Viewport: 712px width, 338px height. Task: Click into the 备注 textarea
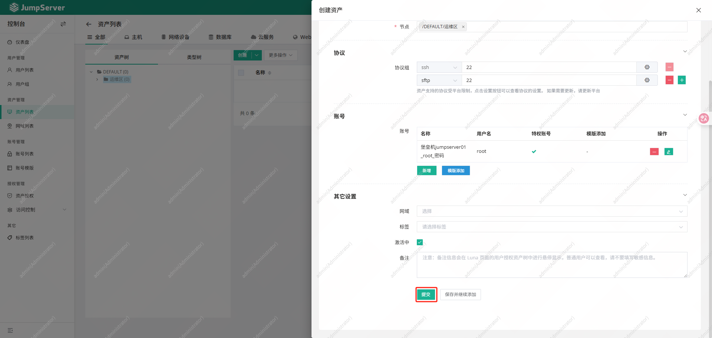click(552, 265)
